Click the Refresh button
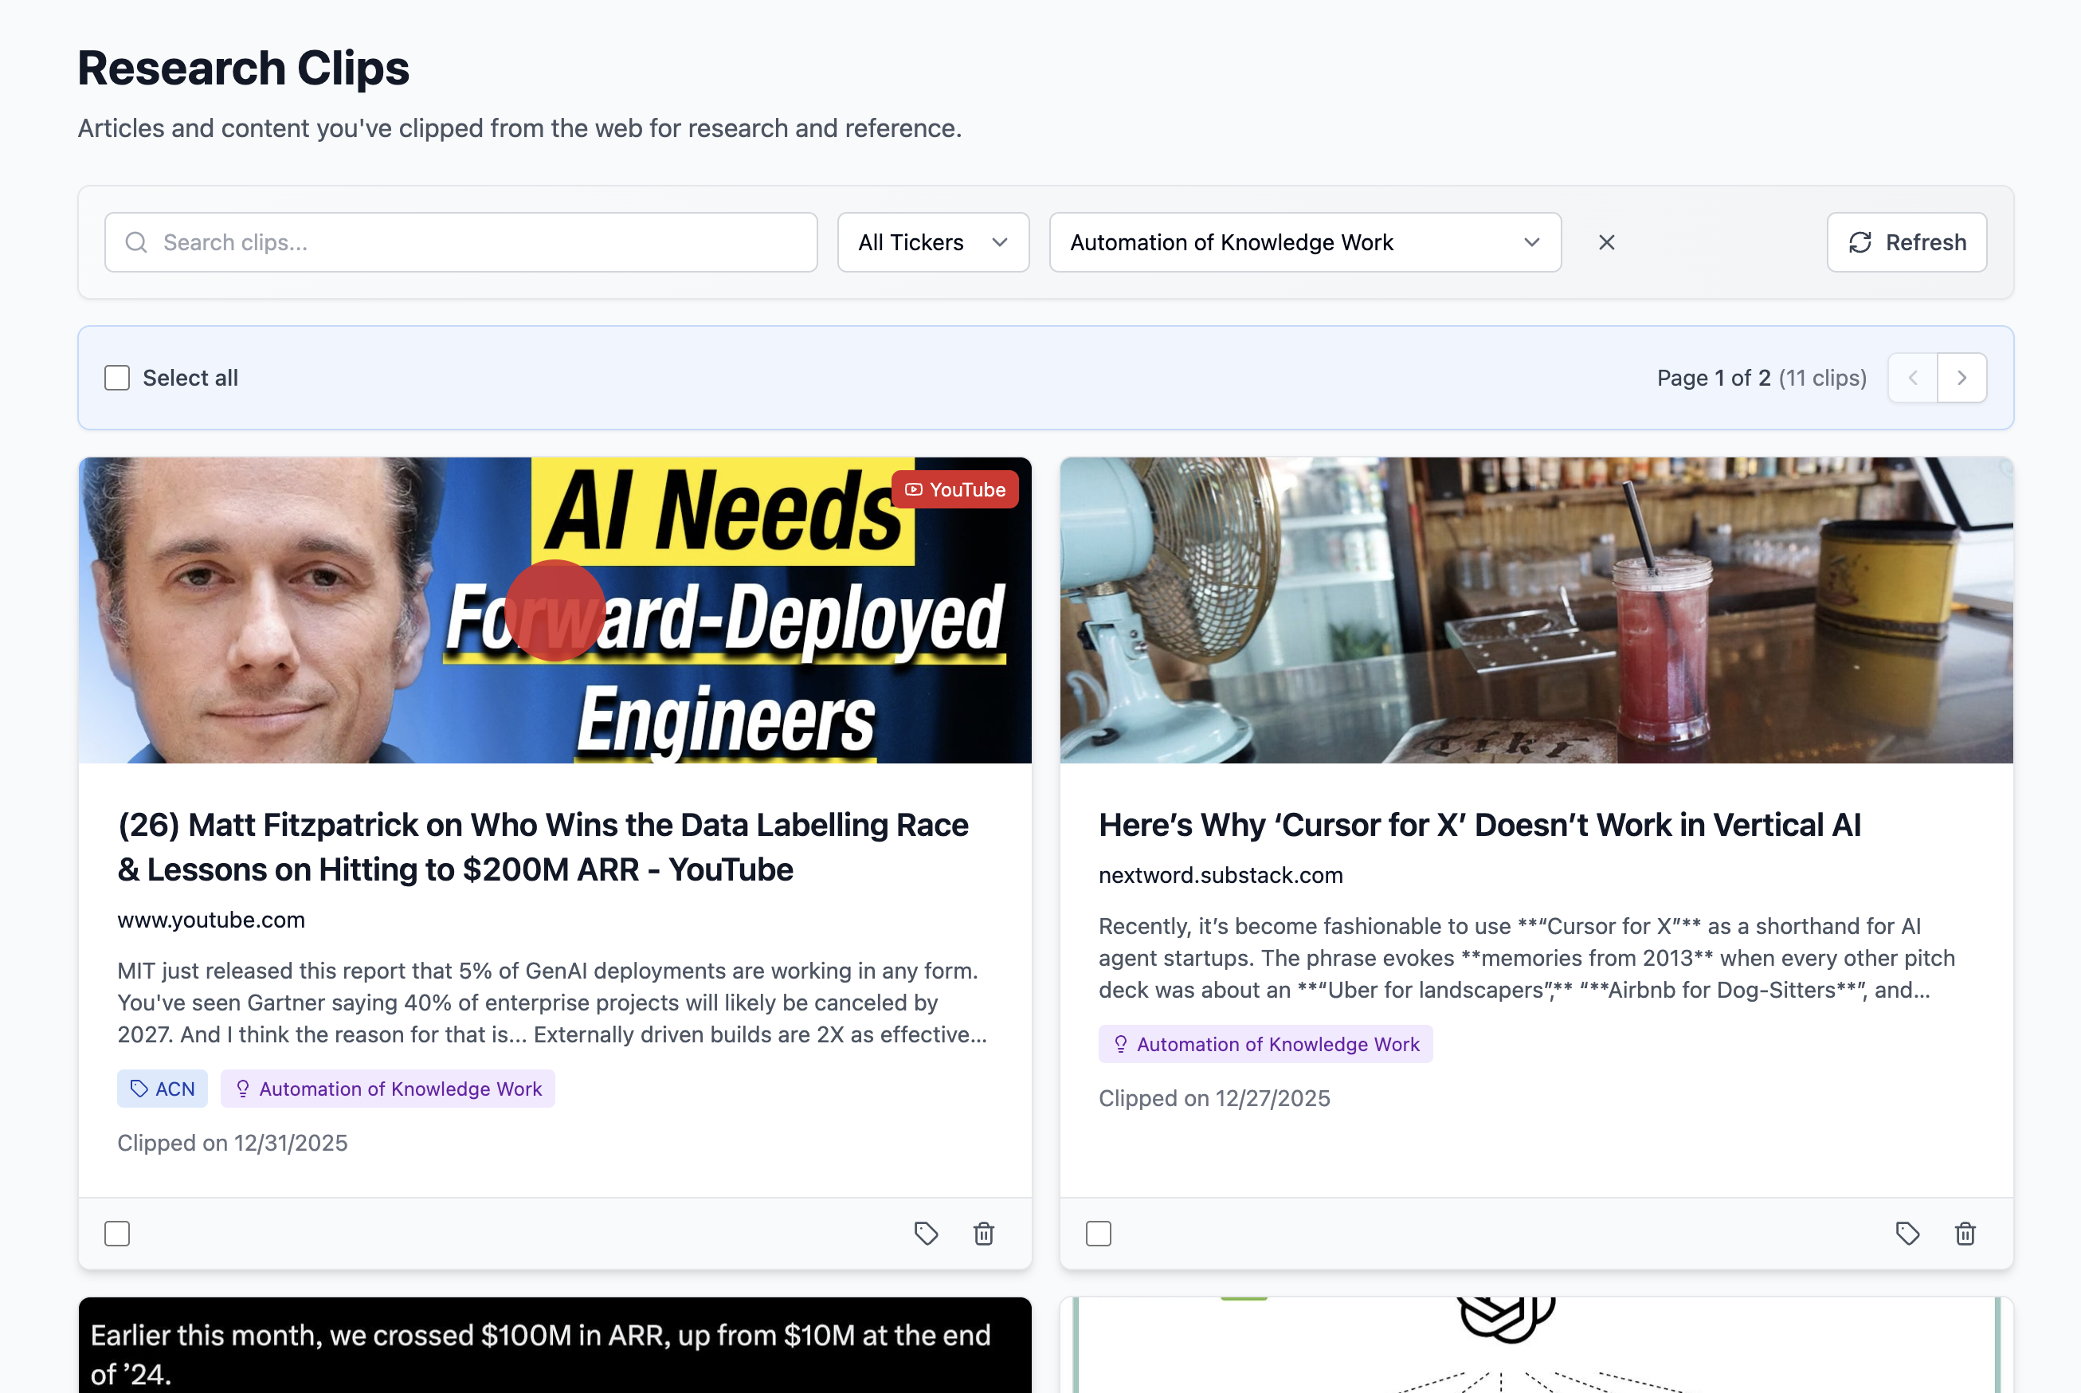The image size is (2081, 1393). pyautogui.click(x=1906, y=242)
